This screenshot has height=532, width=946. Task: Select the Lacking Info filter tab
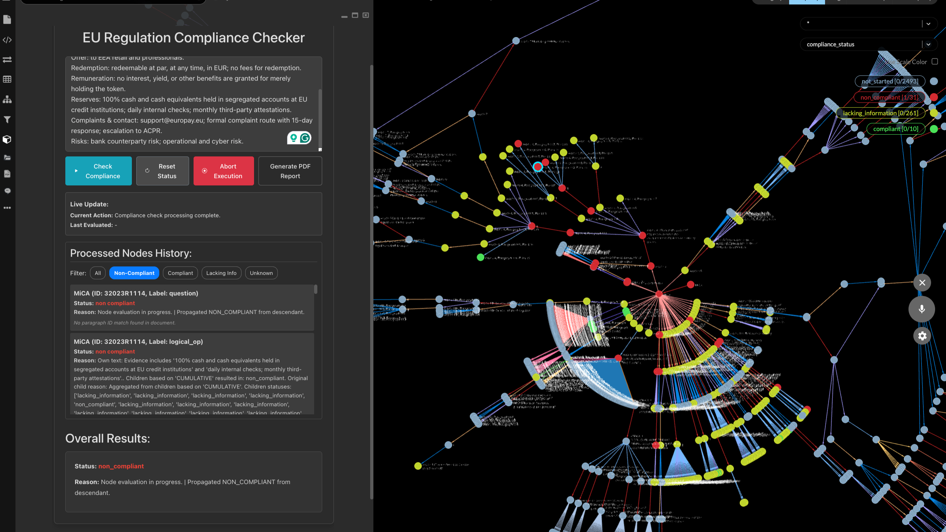tap(221, 273)
